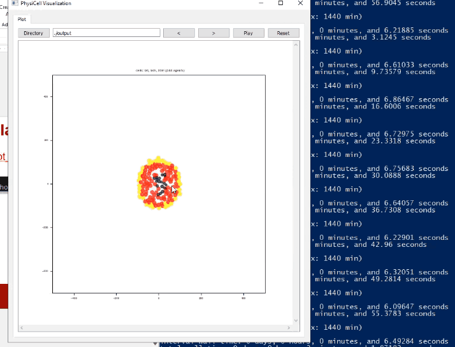The height and width of the screenshot is (347, 455).
Task: Close the PhysiCell Visualization window
Action: pyautogui.click(x=300, y=4)
